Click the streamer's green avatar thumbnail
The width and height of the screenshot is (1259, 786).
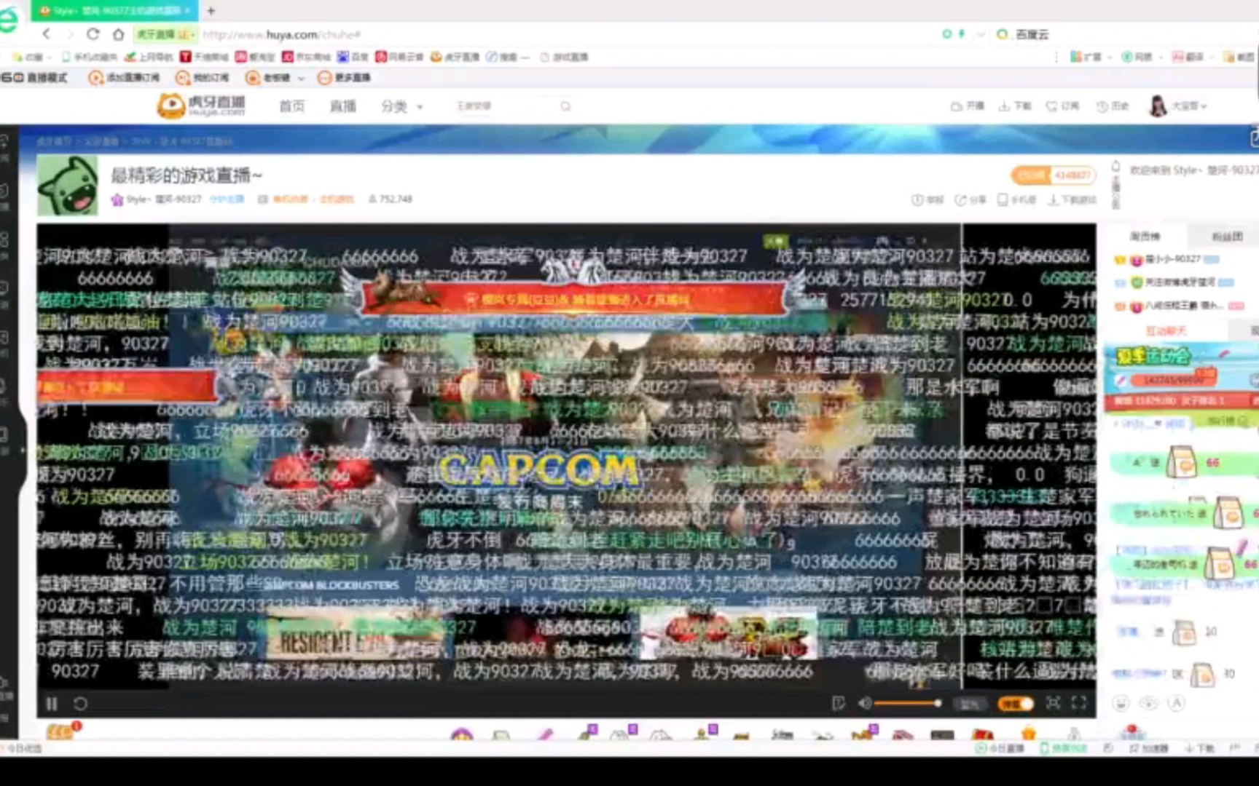point(68,185)
